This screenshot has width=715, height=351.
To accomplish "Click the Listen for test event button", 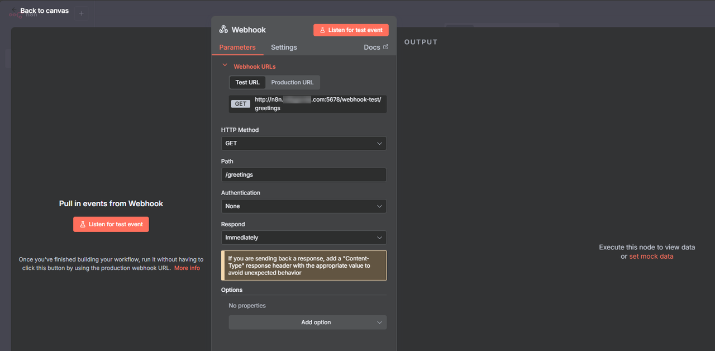I will 111,224.
